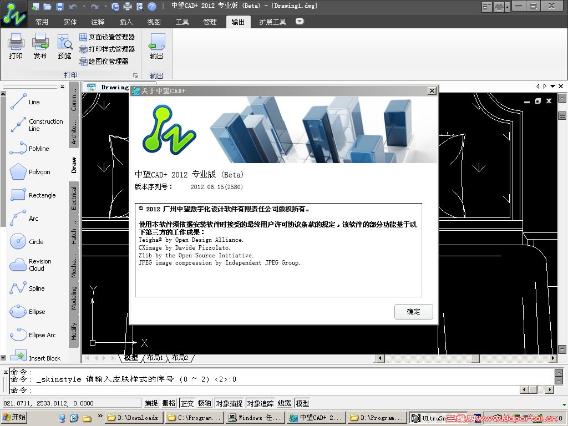Open the Electrical palette tab
This screenshot has width=568, height=426.
[x=74, y=199]
